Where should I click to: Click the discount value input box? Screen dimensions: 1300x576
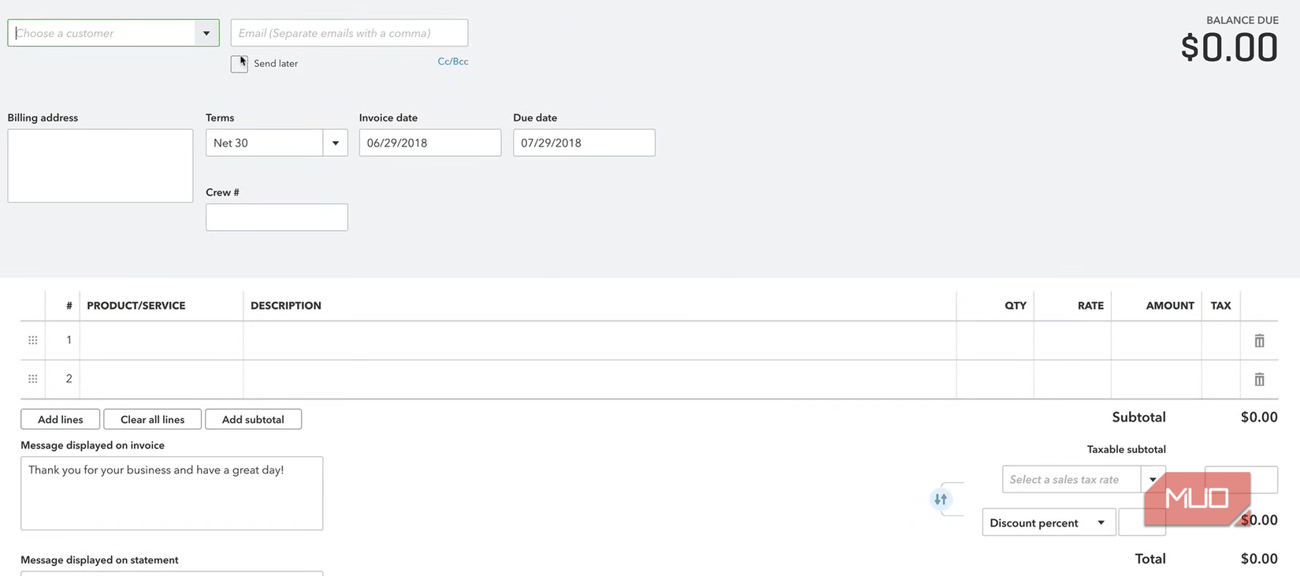[x=1142, y=522]
